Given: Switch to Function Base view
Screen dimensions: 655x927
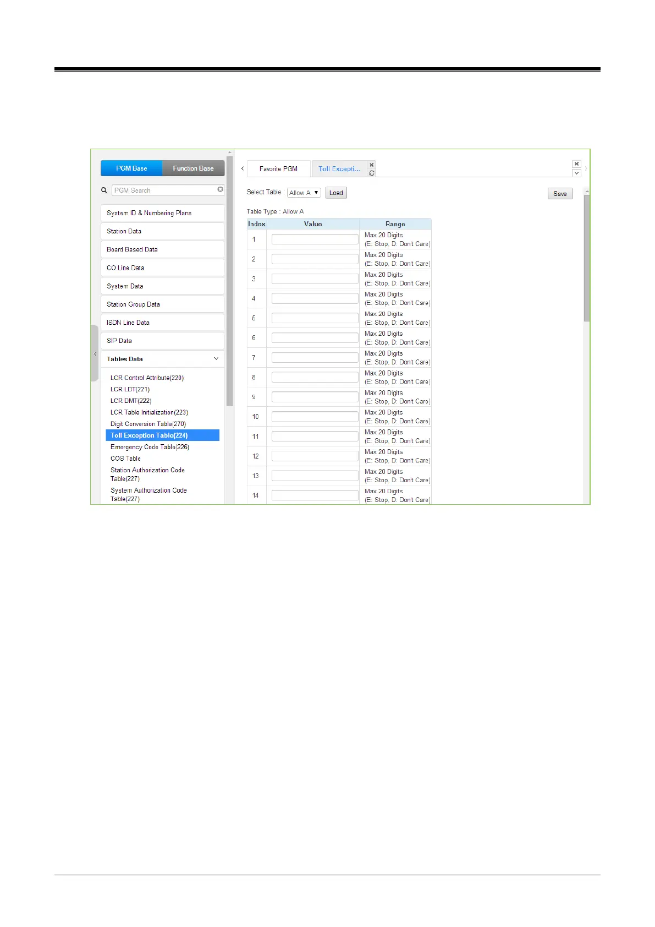Looking at the screenshot, I should click(194, 168).
